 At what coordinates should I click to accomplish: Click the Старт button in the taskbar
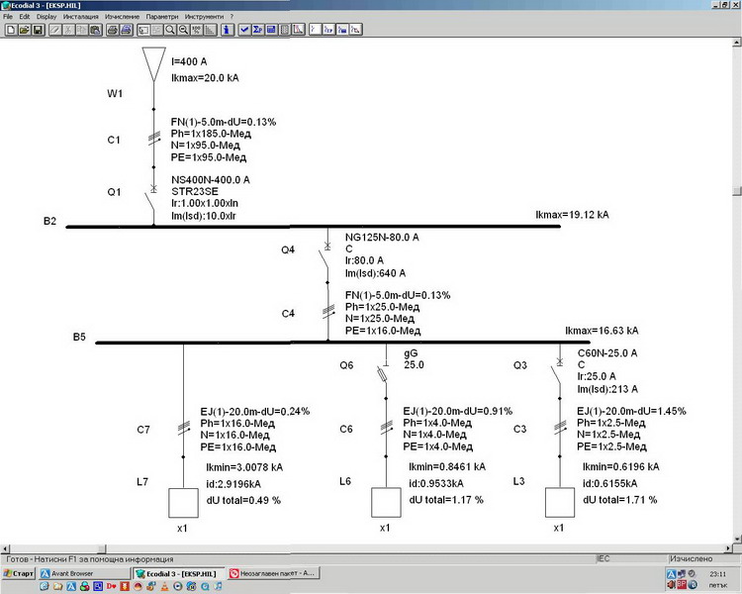18,573
